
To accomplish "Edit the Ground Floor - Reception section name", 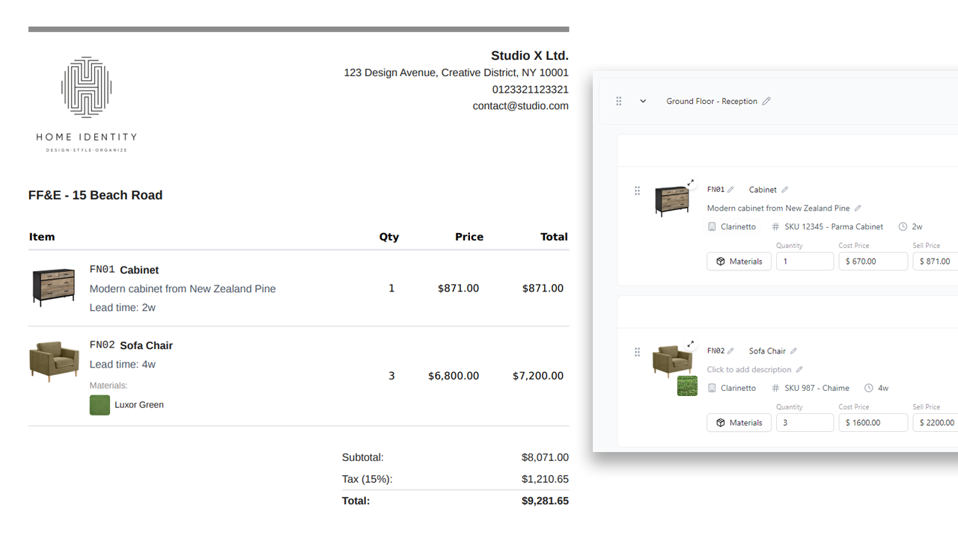I will point(766,102).
